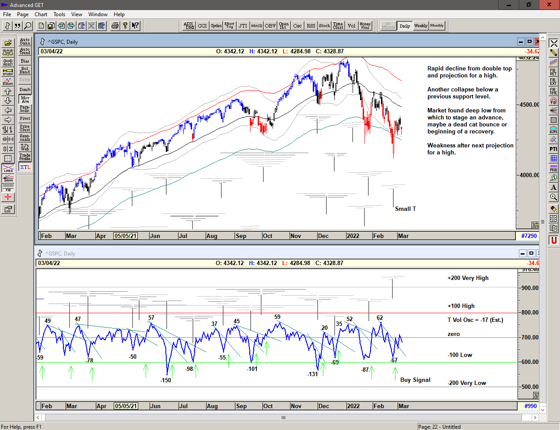Screen dimensions: 560x430
Task: Click the PTI tool icon
Action: coord(553,149)
